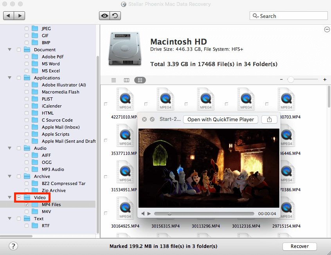
Task: Select the 31534951.MP4 file icon
Action: [x=125, y=172]
